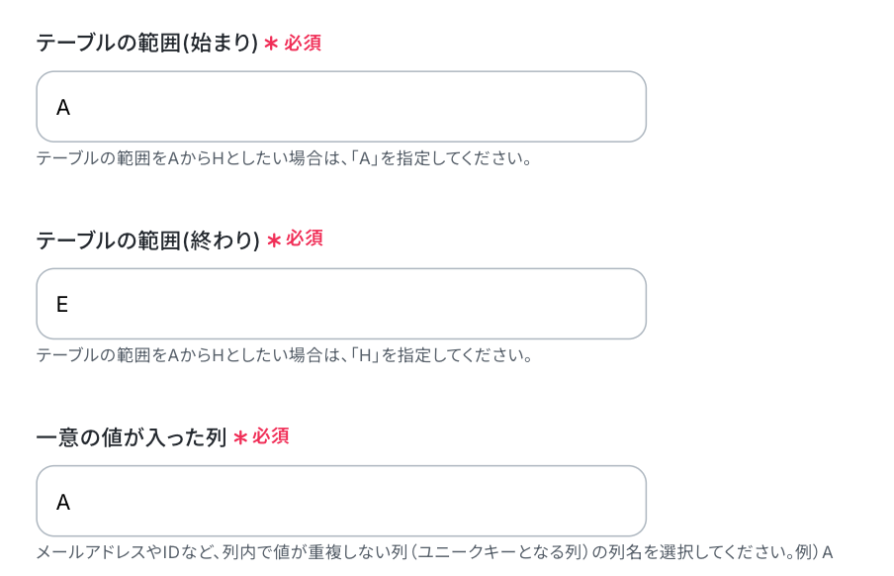
Task: Click the red asterisk next to 一意の値が入った列
Action: click(239, 438)
